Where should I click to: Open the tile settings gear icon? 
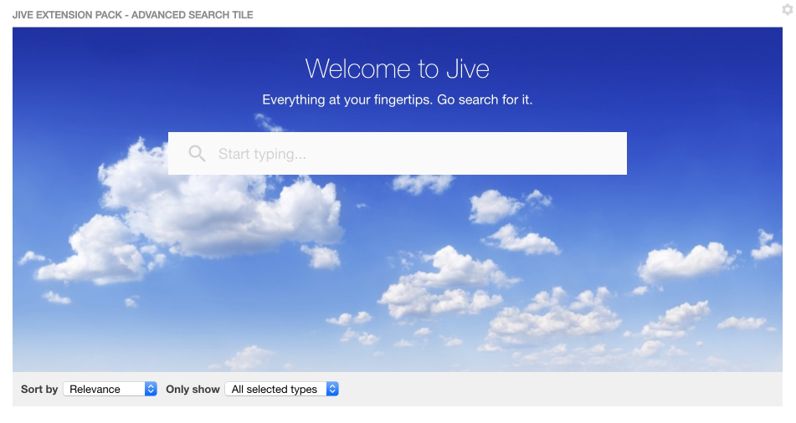788,8
